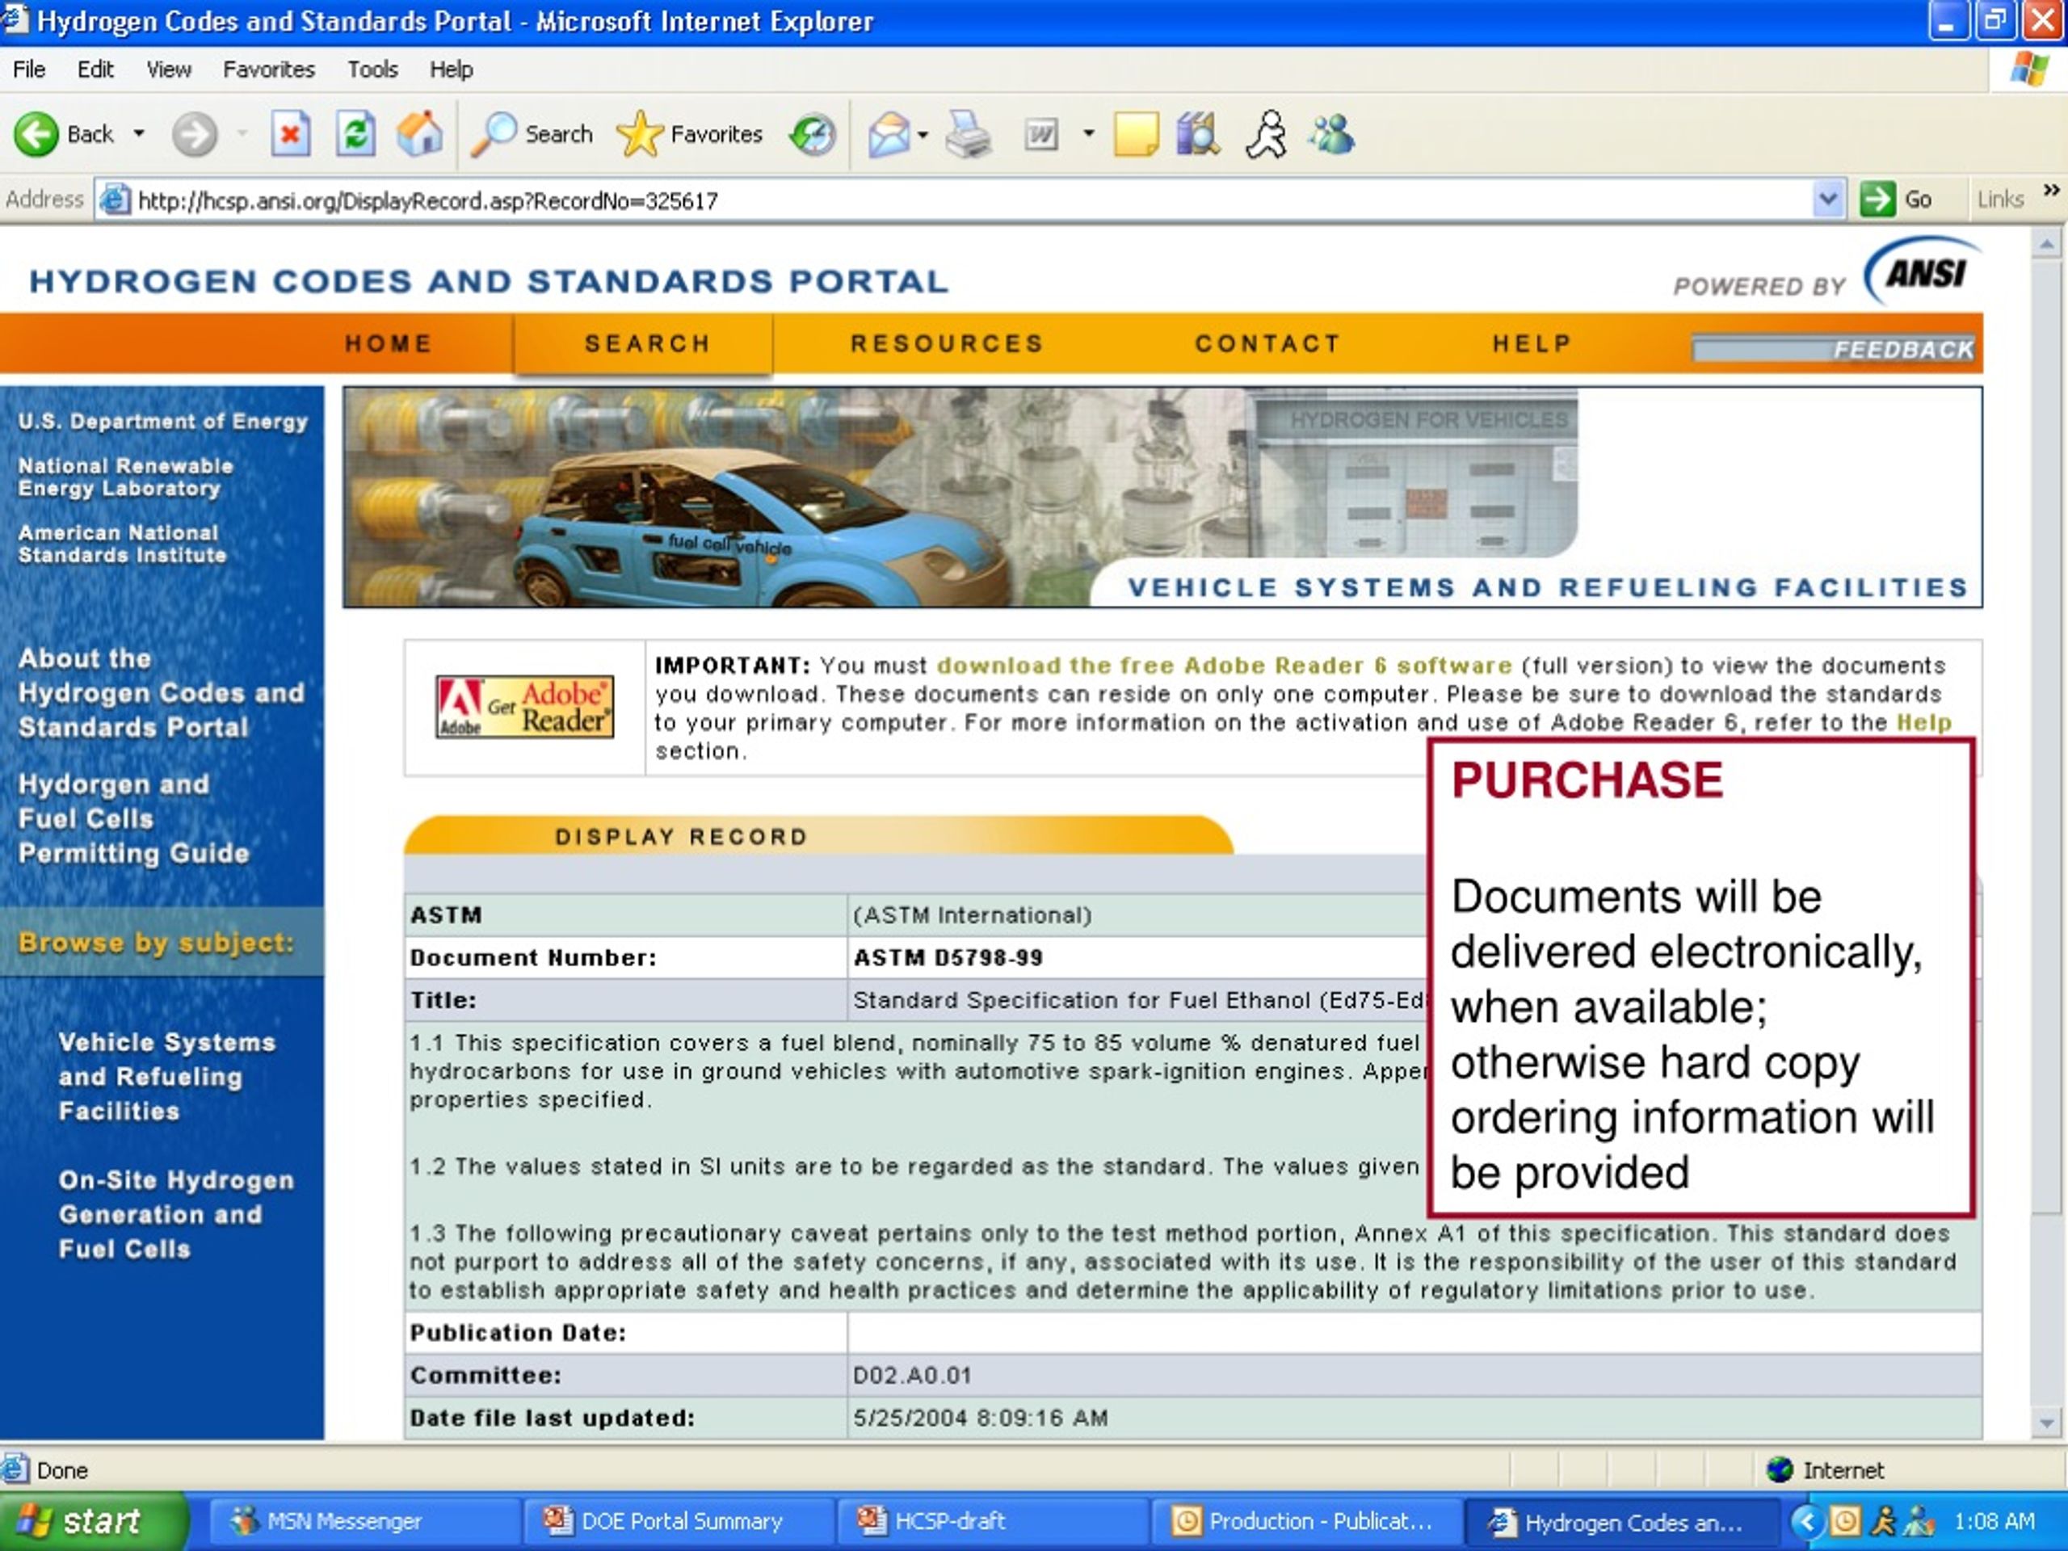Open the Search pane in toolbar
Viewport: 2068px width, 1551px height.
point(531,135)
